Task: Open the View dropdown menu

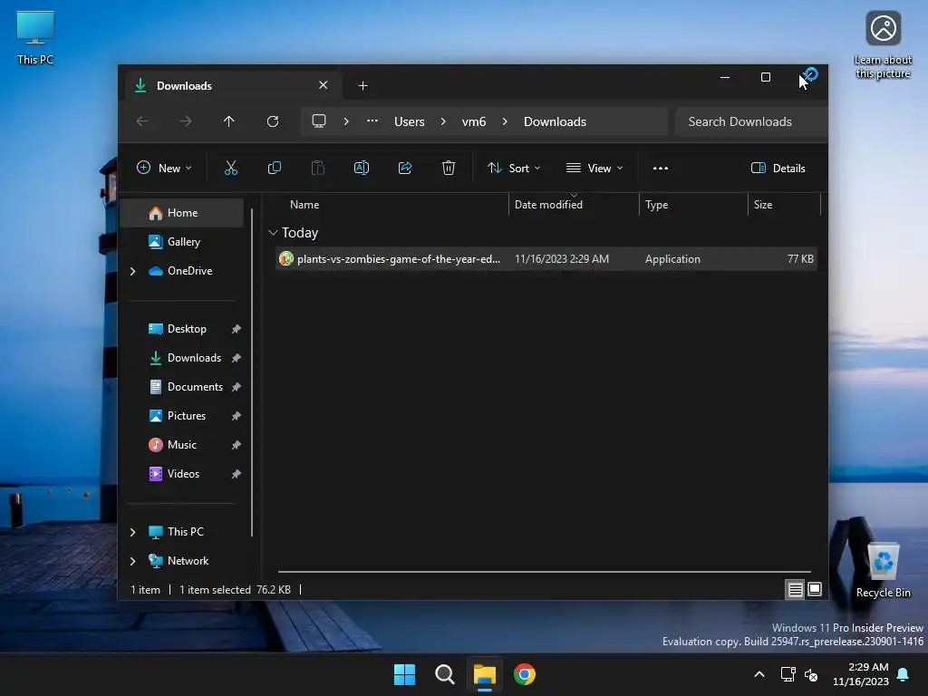Action: [x=594, y=168]
